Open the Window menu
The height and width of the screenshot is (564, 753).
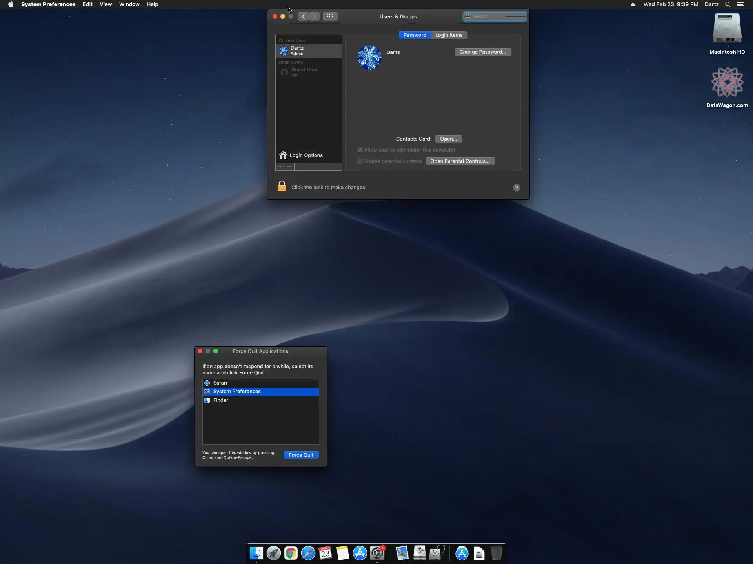coord(129,4)
